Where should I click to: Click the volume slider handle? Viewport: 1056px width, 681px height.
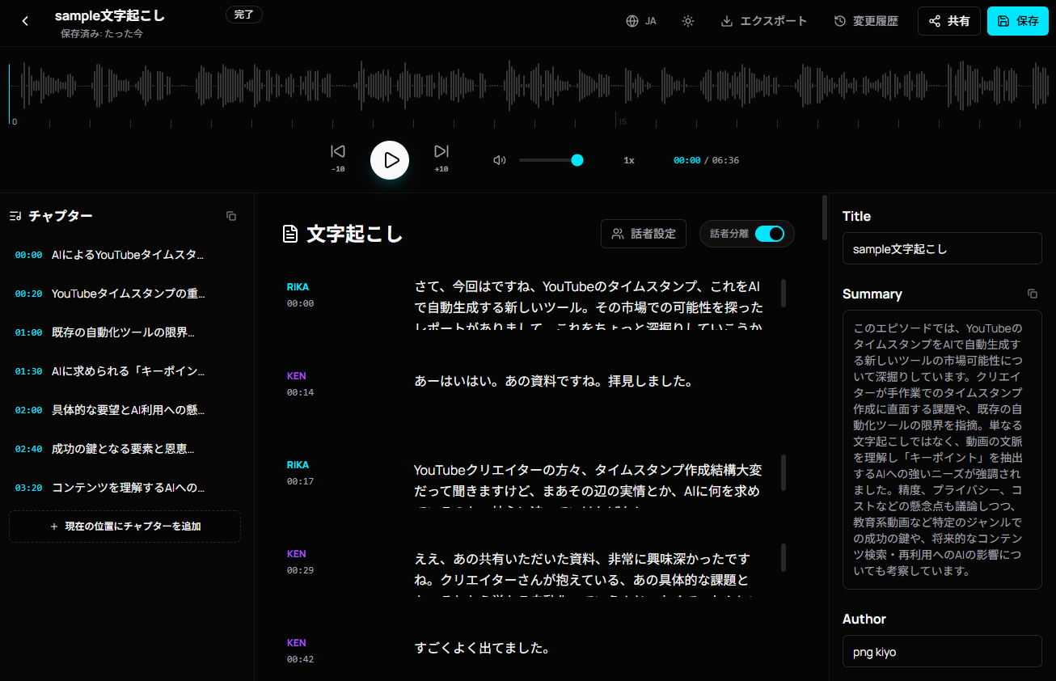click(577, 160)
